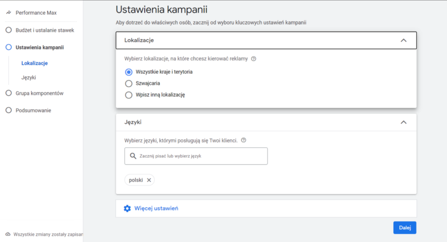The image size is (447, 242).
Task: Remove the polski language chip
Action: [x=149, y=180]
